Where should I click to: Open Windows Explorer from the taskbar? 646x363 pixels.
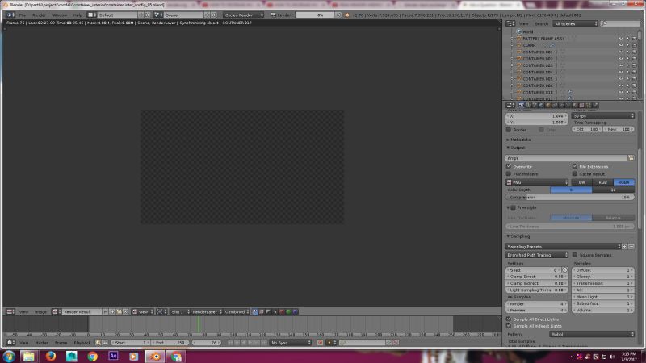click(x=29, y=356)
